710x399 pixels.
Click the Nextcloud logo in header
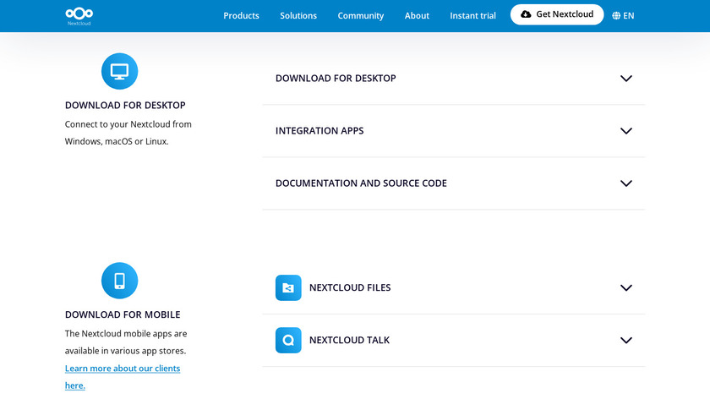point(79,16)
